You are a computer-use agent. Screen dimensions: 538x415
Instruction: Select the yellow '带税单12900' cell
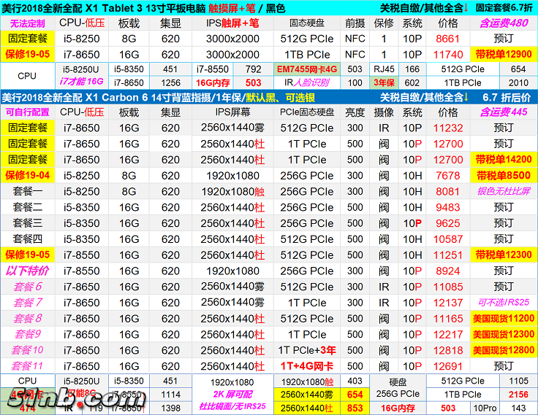tap(504, 54)
